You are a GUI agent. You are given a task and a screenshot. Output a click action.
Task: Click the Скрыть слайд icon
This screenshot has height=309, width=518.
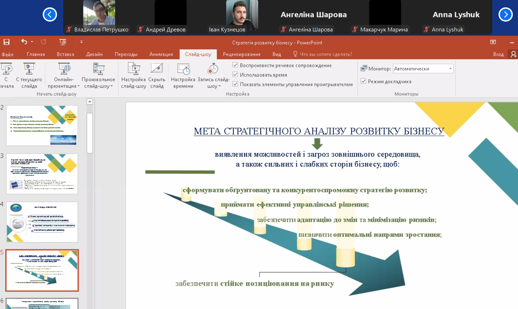pyautogui.click(x=157, y=69)
